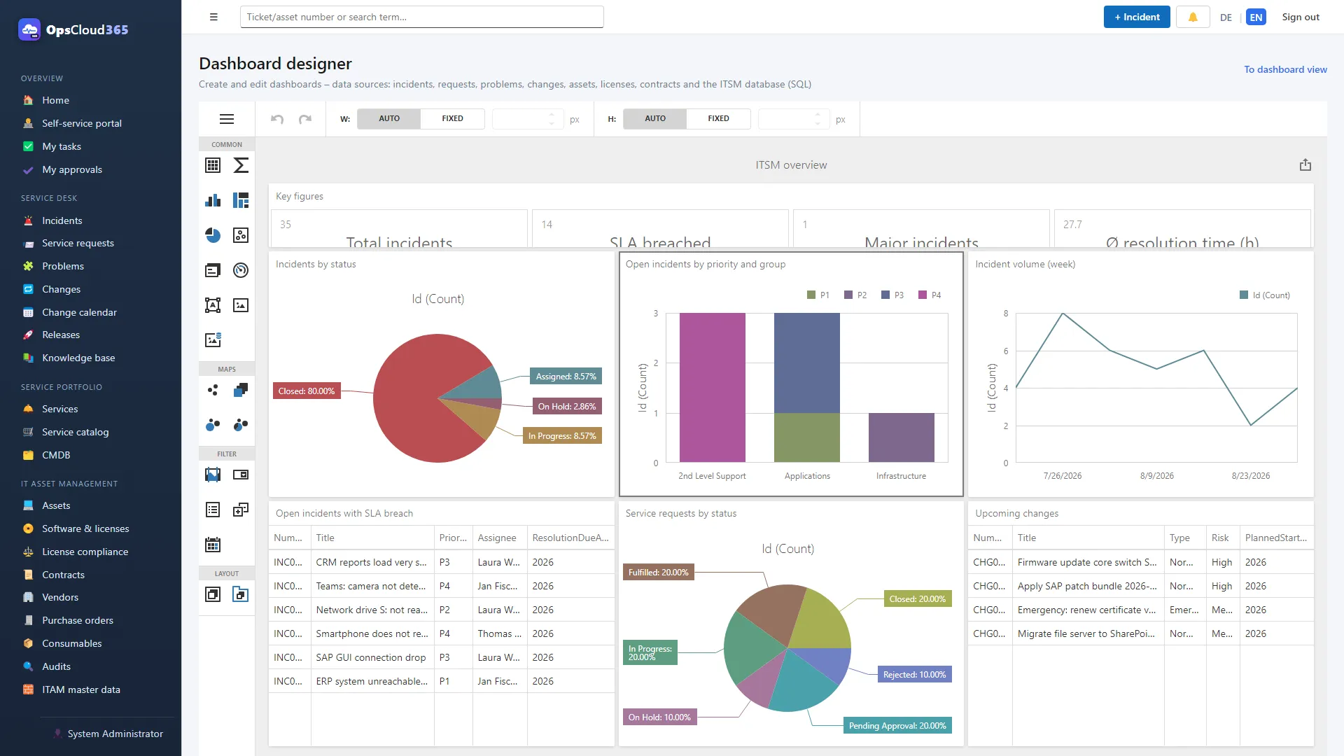Add a Group layout container

[213, 595]
